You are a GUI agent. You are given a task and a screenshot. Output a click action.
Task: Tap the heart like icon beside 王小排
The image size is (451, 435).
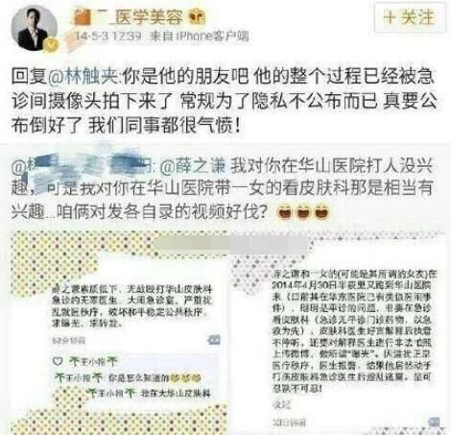pos(58,361)
